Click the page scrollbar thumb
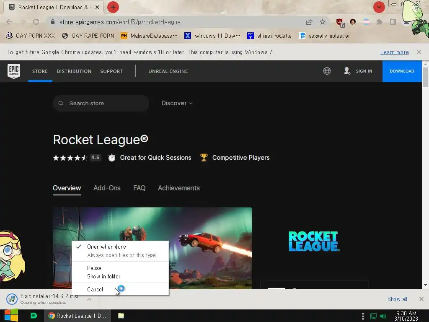 tap(425, 77)
